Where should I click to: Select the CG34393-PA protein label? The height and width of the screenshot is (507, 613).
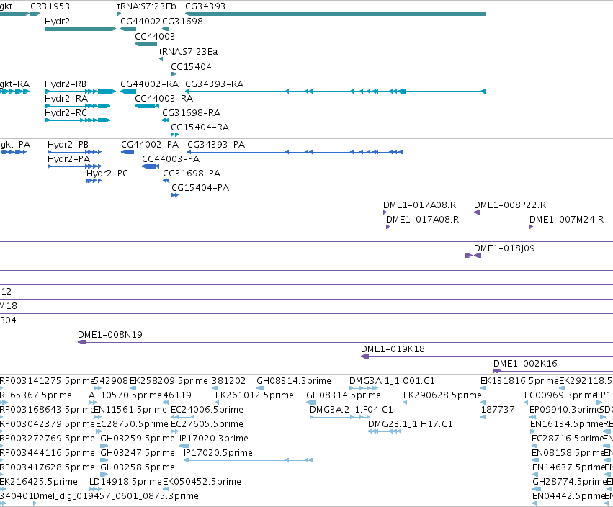[216, 145]
